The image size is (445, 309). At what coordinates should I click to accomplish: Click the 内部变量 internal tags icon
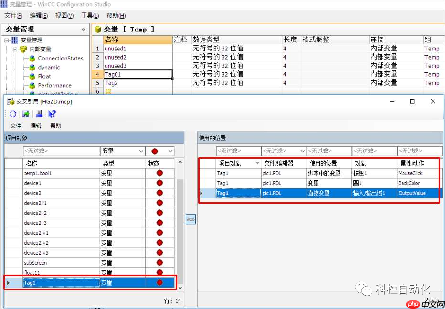tap(23, 49)
